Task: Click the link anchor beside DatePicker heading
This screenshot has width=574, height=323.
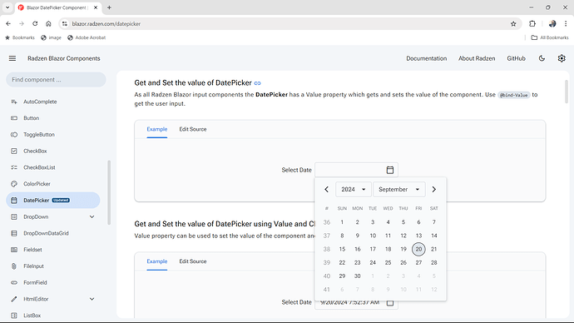Action: [257, 83]
